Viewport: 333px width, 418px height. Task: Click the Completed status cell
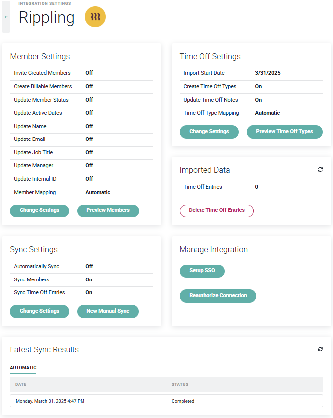[183, 401]
